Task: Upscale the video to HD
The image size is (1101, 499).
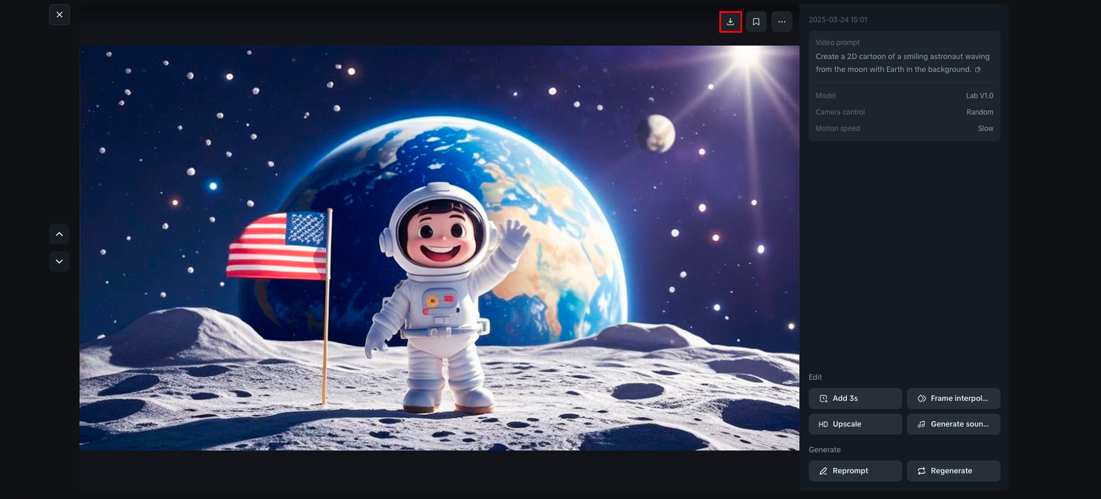Action: click(856, 424)
